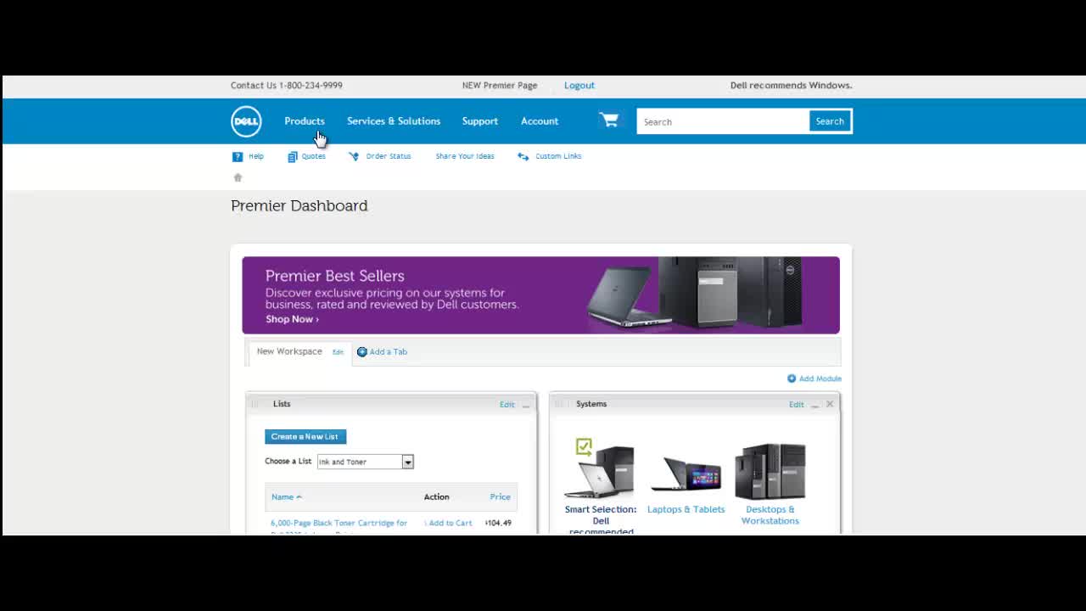
Task: Click the Quotes document icon
Action: [x=293, y=156]
